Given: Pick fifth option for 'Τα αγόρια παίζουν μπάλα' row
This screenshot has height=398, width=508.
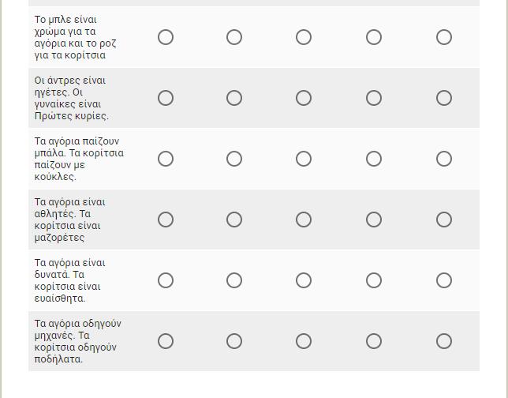Looking at the screenshot, I should click(444, 159).
